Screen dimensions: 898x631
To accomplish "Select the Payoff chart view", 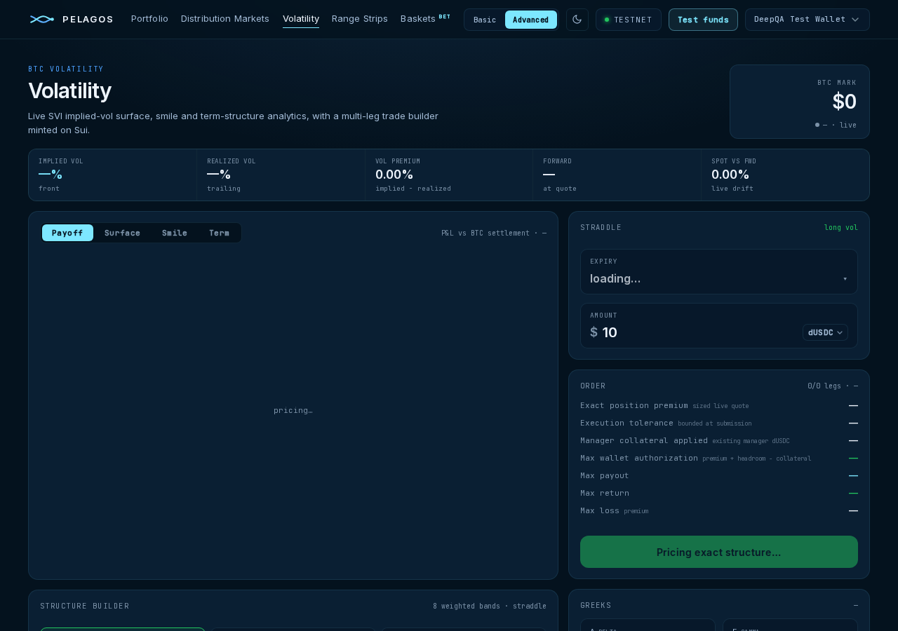I will pos(67,233).
